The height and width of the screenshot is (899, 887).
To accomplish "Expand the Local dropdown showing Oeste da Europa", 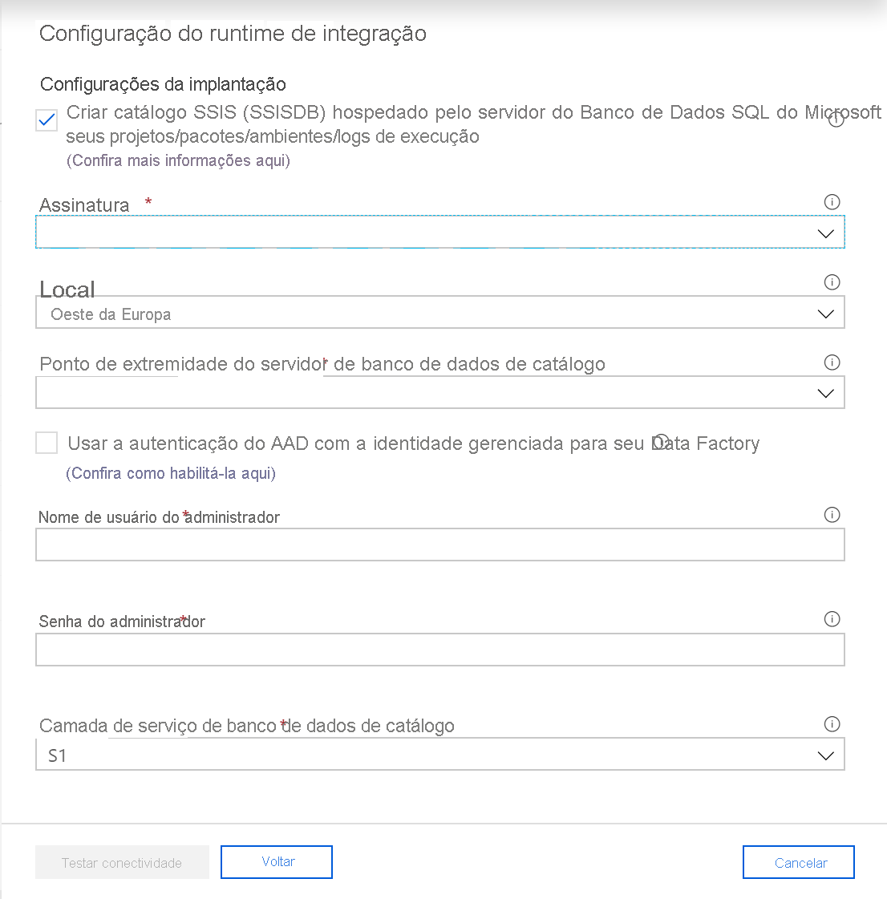I will click(x=824, y=314).
